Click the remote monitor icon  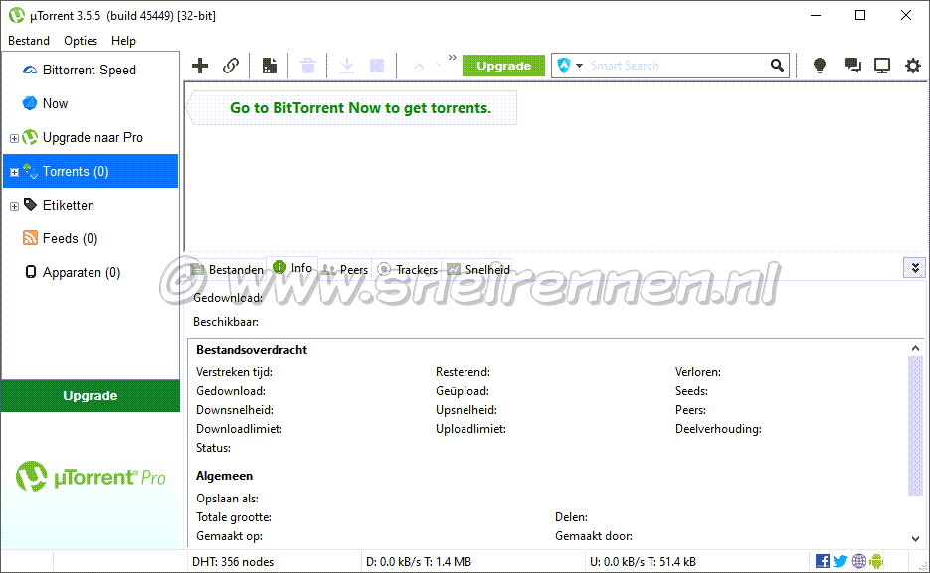[x=882, y=66]
